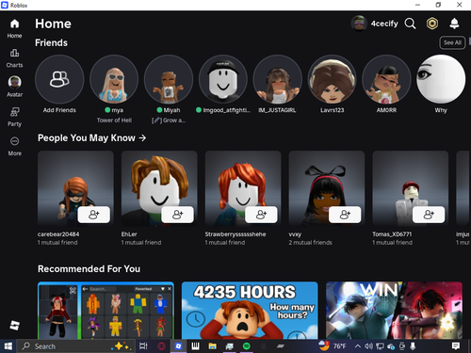Open IM_JUSTAGIRL friend avatar

(x=278, y=79)
